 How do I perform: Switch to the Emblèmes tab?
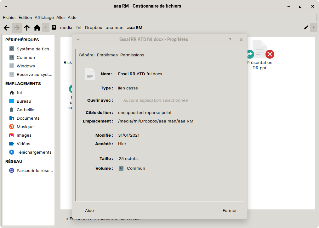click(x=107, y=55)
